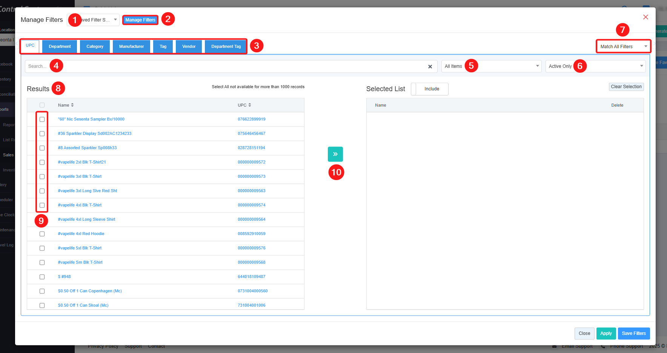Open the All Items dropdown

click(x=491, y=66)
